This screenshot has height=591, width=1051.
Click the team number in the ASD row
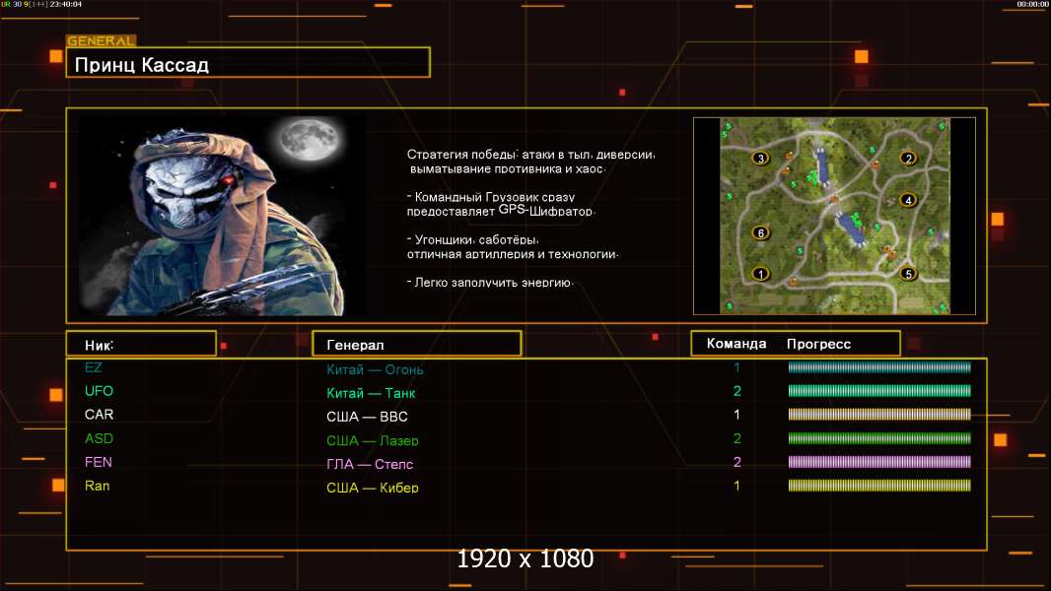click(736, 438)
